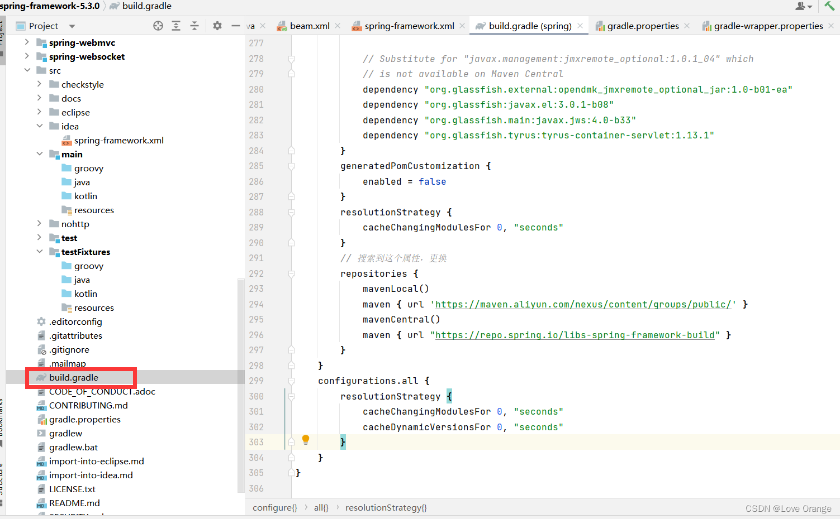Click line number 300 in gutter

[256, 396]
